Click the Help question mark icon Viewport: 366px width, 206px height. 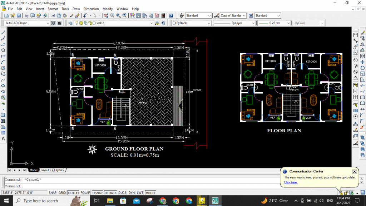(171, 16)
